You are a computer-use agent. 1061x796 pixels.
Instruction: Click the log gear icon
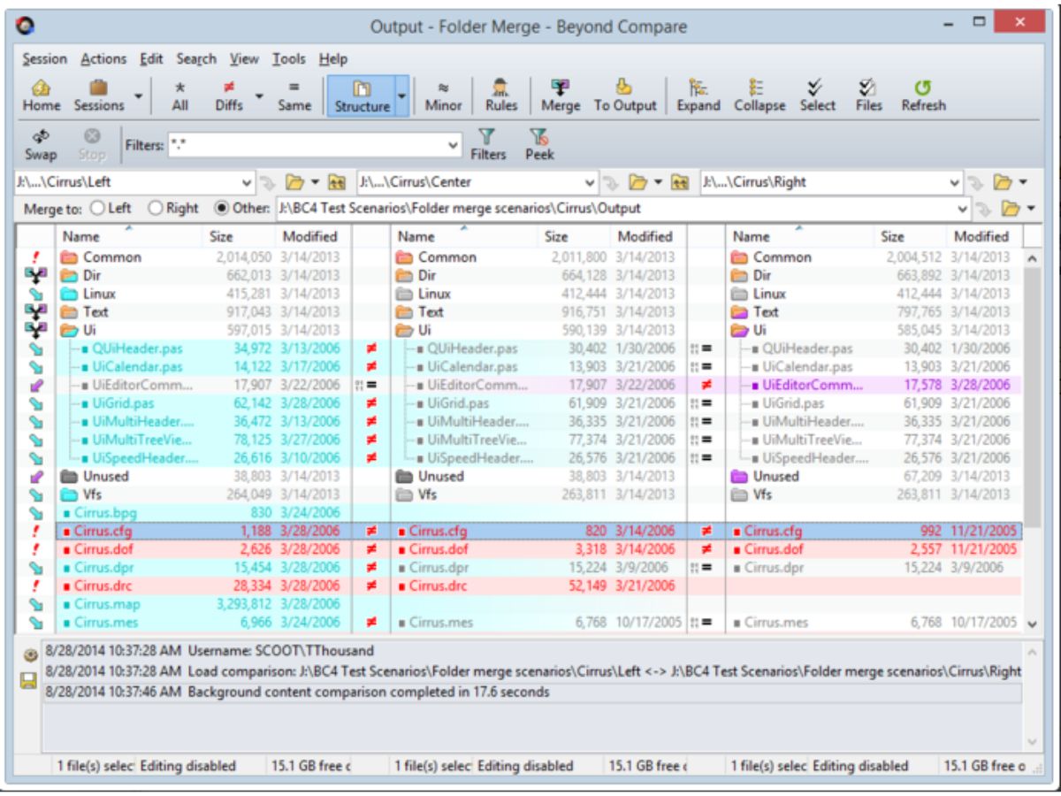pos(31,656)
